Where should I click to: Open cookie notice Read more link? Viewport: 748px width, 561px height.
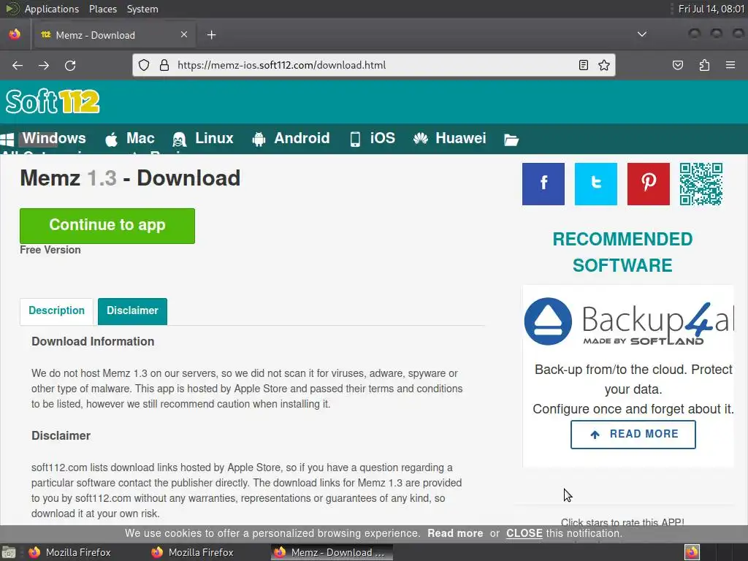click(x=455, y=533)
